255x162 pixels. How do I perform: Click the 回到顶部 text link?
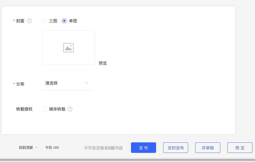(26, 148)
